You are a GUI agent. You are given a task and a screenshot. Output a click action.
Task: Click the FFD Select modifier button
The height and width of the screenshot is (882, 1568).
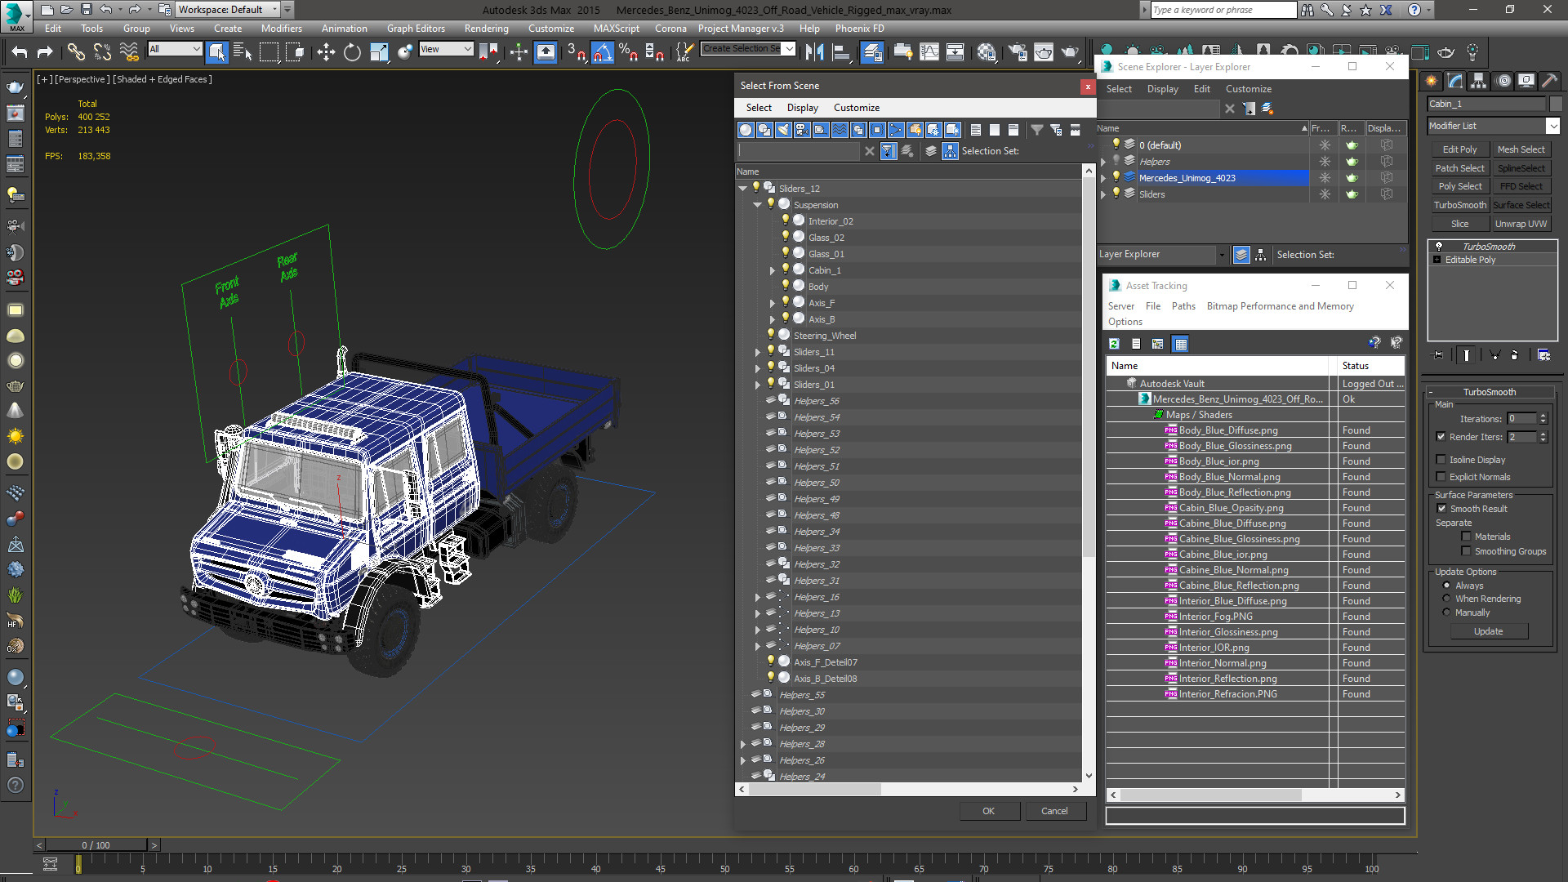pyautogui.click(x=1521, y=186)
